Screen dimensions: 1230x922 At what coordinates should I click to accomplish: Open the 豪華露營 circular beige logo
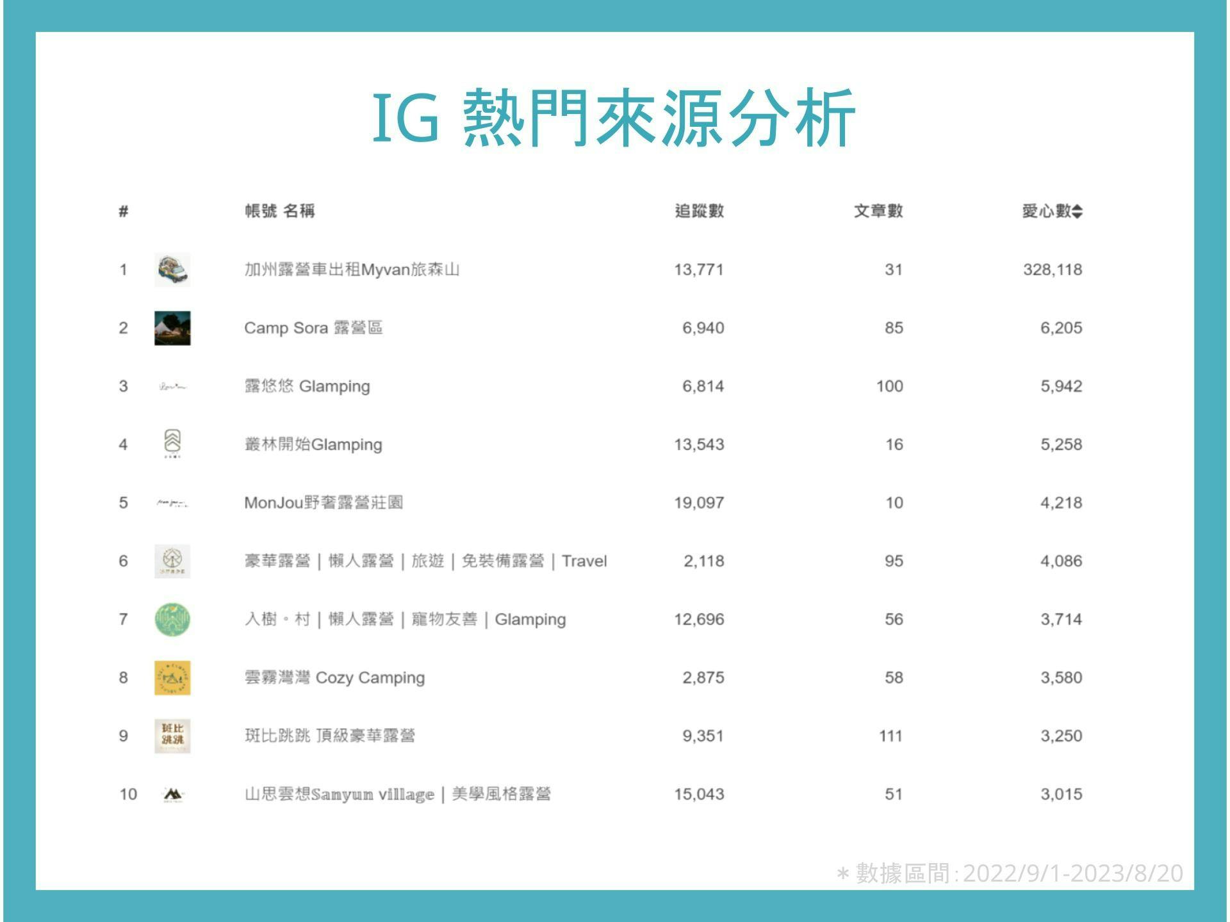click(x=174, y=561)
